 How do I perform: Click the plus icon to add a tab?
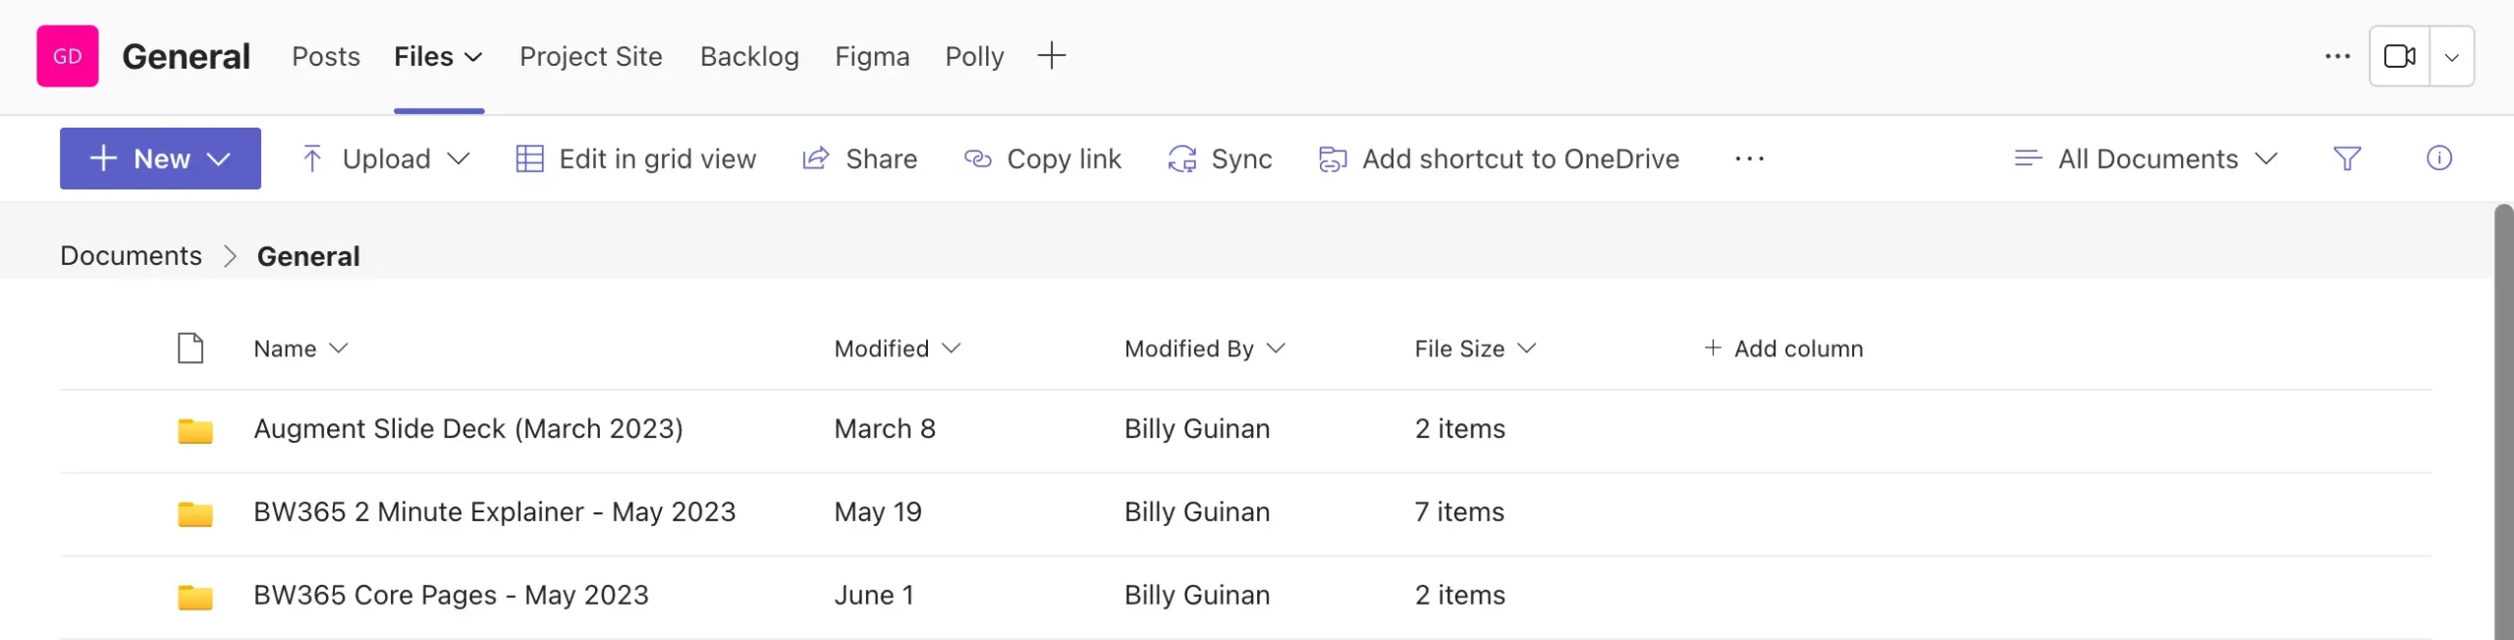click(1051, 56)
